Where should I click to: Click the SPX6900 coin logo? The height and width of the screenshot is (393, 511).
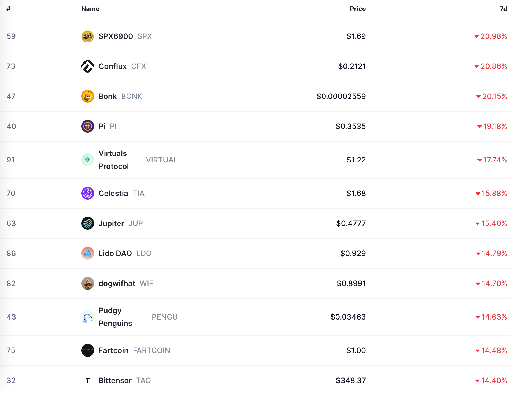[87, 36]
